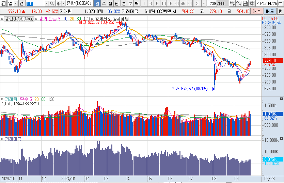Toggle the 거래량 volume panel legend checkbox
284x183 pixels.
[x=2, y=99]
